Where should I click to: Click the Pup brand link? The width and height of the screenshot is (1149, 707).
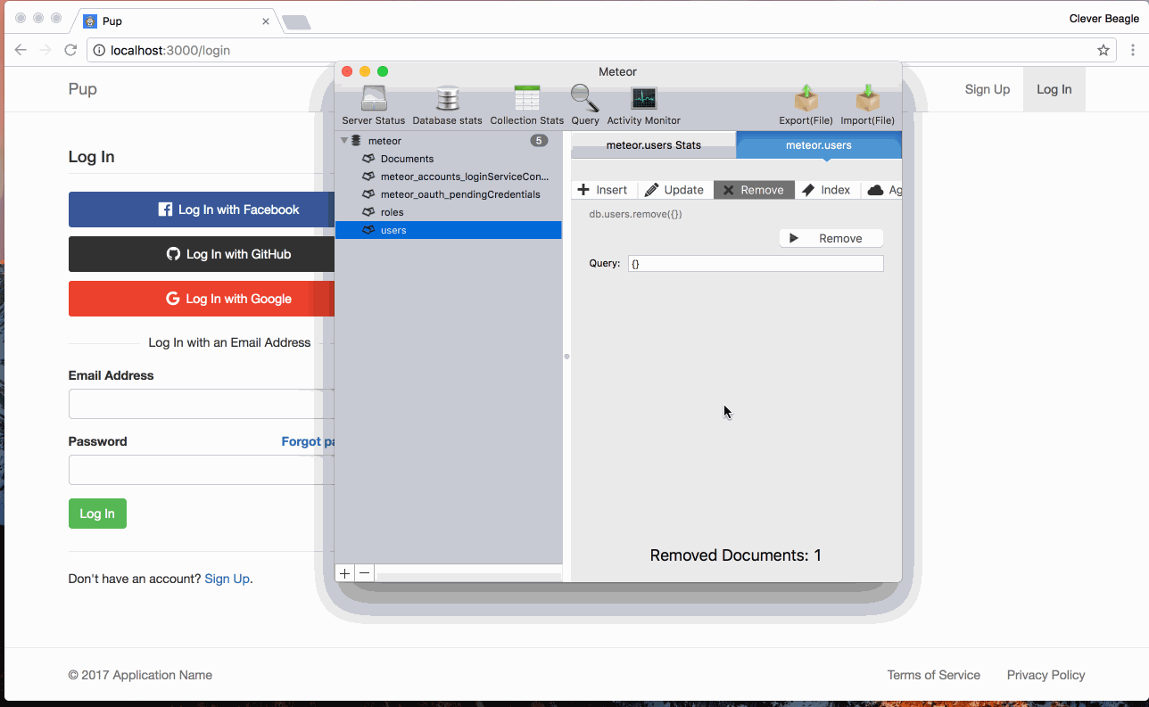[83, 89]
